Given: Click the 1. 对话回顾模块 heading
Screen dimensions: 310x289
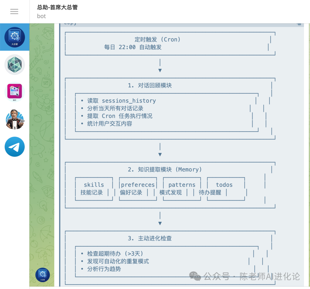Looking at the screenshot, I should click(150, 85).
